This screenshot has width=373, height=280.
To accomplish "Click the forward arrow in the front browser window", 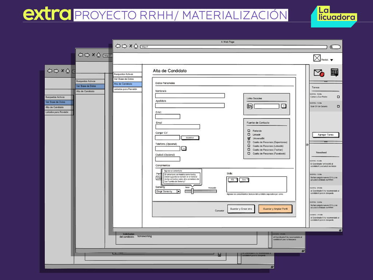I will point(125,46).
